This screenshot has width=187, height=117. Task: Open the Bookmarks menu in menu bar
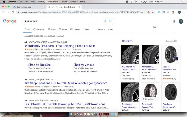(x=53, y=2)
